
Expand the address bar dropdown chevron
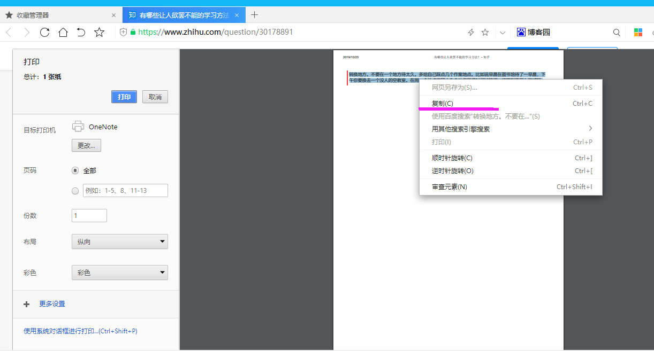point(503,33)
